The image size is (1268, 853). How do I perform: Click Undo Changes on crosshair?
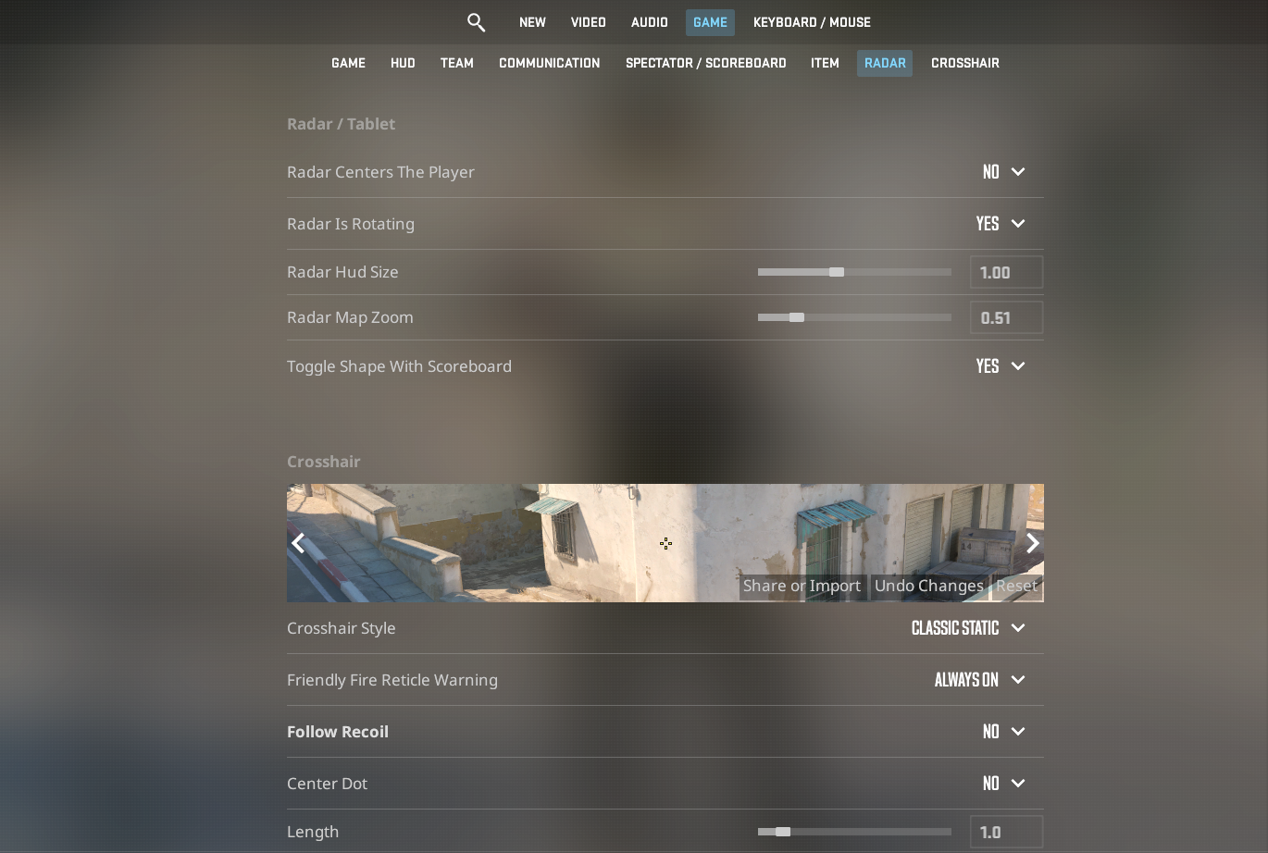click(x=929, y=587)
